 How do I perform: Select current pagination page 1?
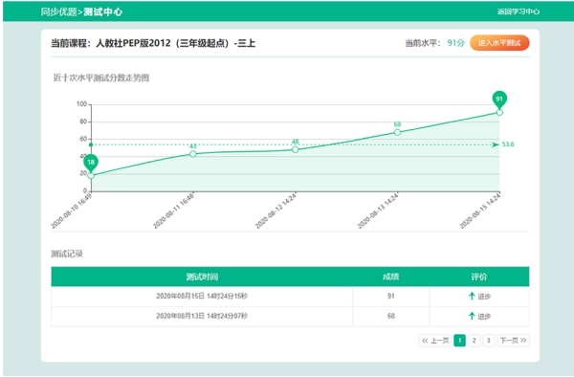(459, 341)
